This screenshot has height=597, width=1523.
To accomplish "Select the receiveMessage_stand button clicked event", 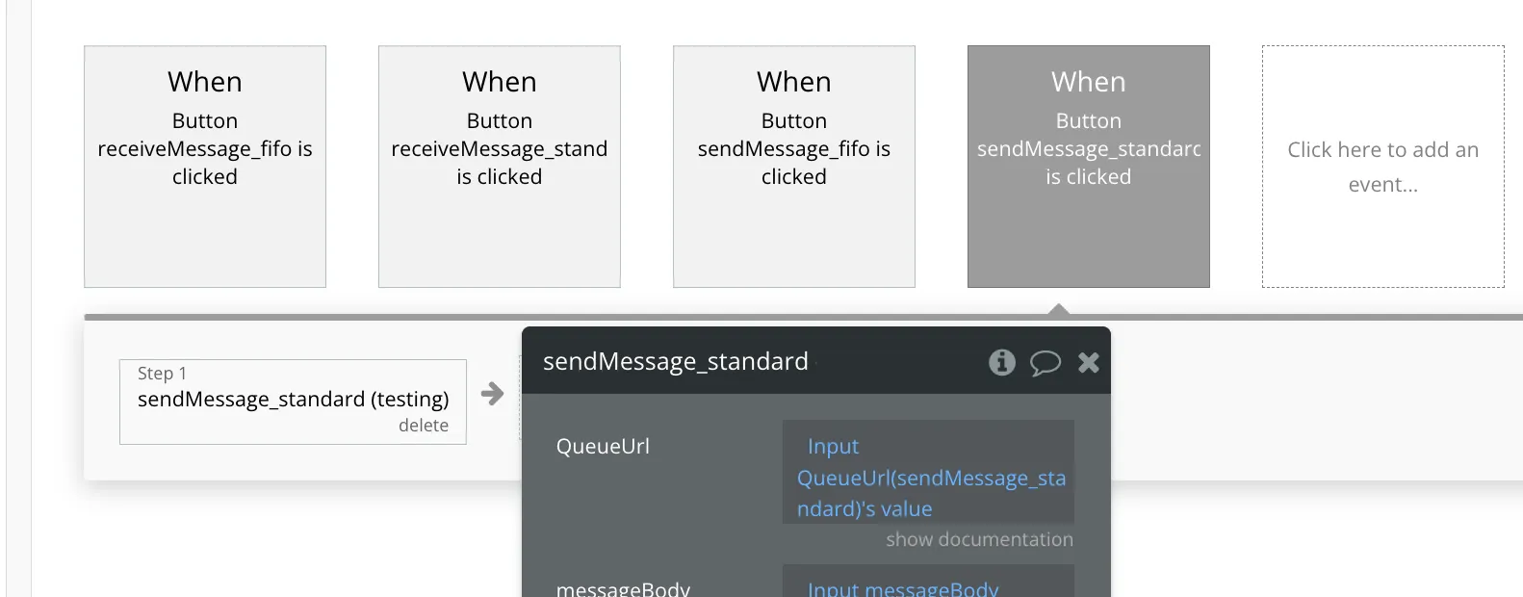I will [500, 167].
